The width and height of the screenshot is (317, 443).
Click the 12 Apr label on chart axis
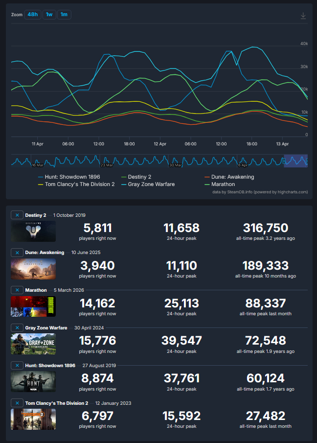click(160, 144)
